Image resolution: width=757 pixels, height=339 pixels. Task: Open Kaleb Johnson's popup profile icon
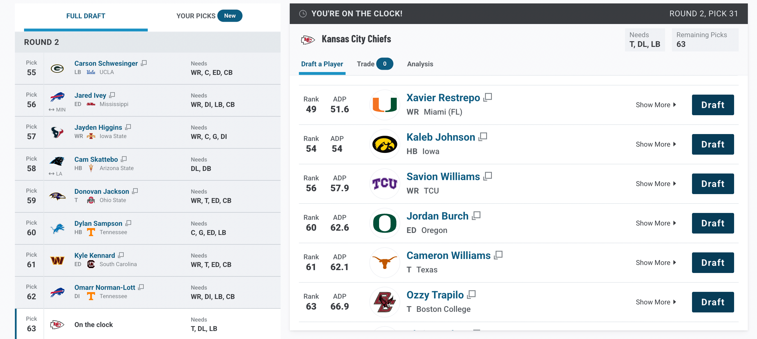pyautogui.click(x=483, y=137)
